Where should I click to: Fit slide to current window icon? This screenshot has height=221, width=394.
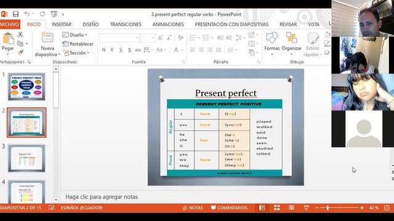coord(387,207)
